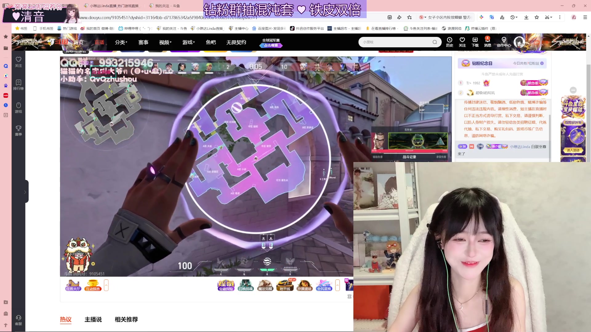Click 全球冠军赛 点击观赛 banner
This screenshot has width=591, height=332.
pyautogui.click(x=271, y=43)
